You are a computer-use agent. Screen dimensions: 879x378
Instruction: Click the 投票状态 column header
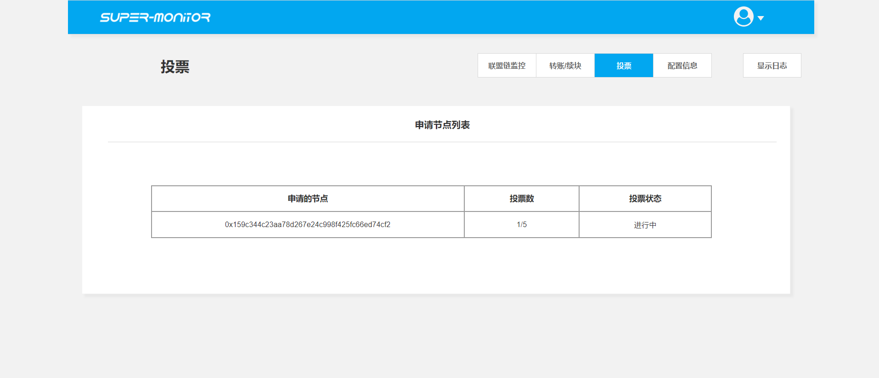point(645,199)
